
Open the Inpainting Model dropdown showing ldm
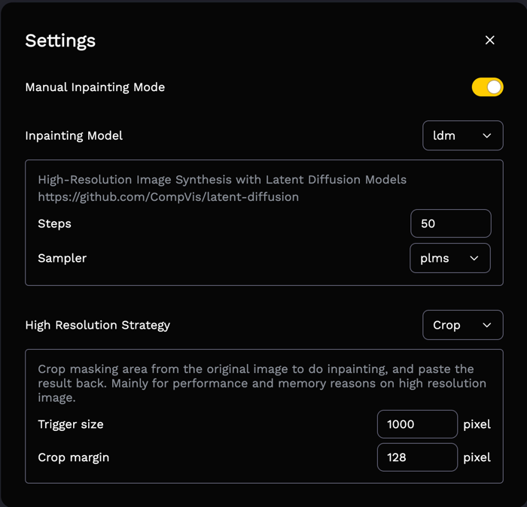tap(462, 135)
